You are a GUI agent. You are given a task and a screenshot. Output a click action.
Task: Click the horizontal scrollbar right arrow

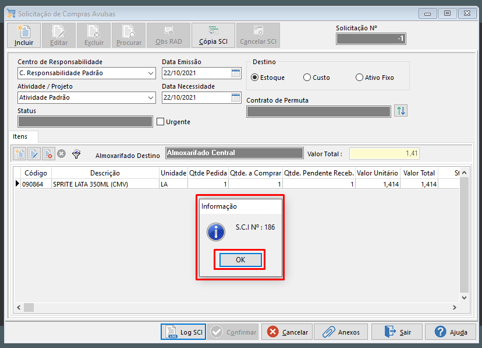click(454, 307)
